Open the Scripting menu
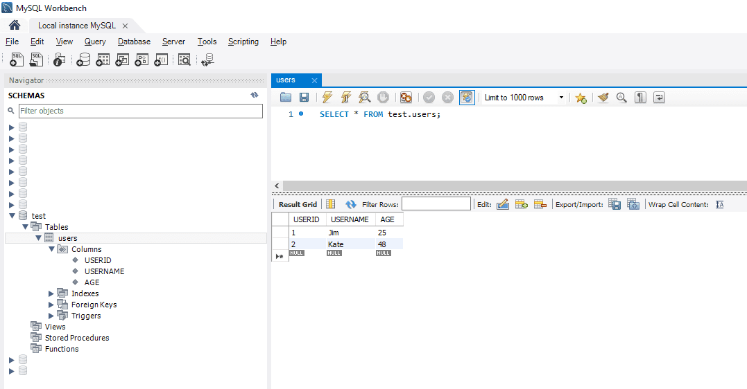The image size is (747, 389). coord(243,42)
